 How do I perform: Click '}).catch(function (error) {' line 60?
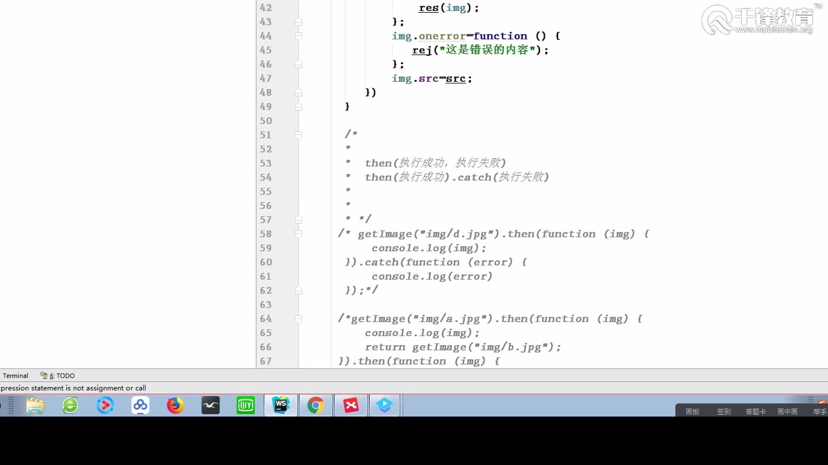point(436,262)
